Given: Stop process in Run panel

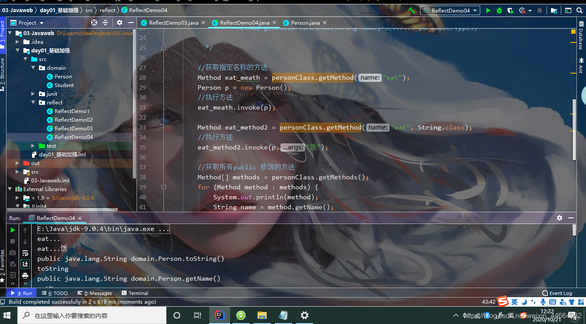Looking at the screenshot, I should (13, 241).
